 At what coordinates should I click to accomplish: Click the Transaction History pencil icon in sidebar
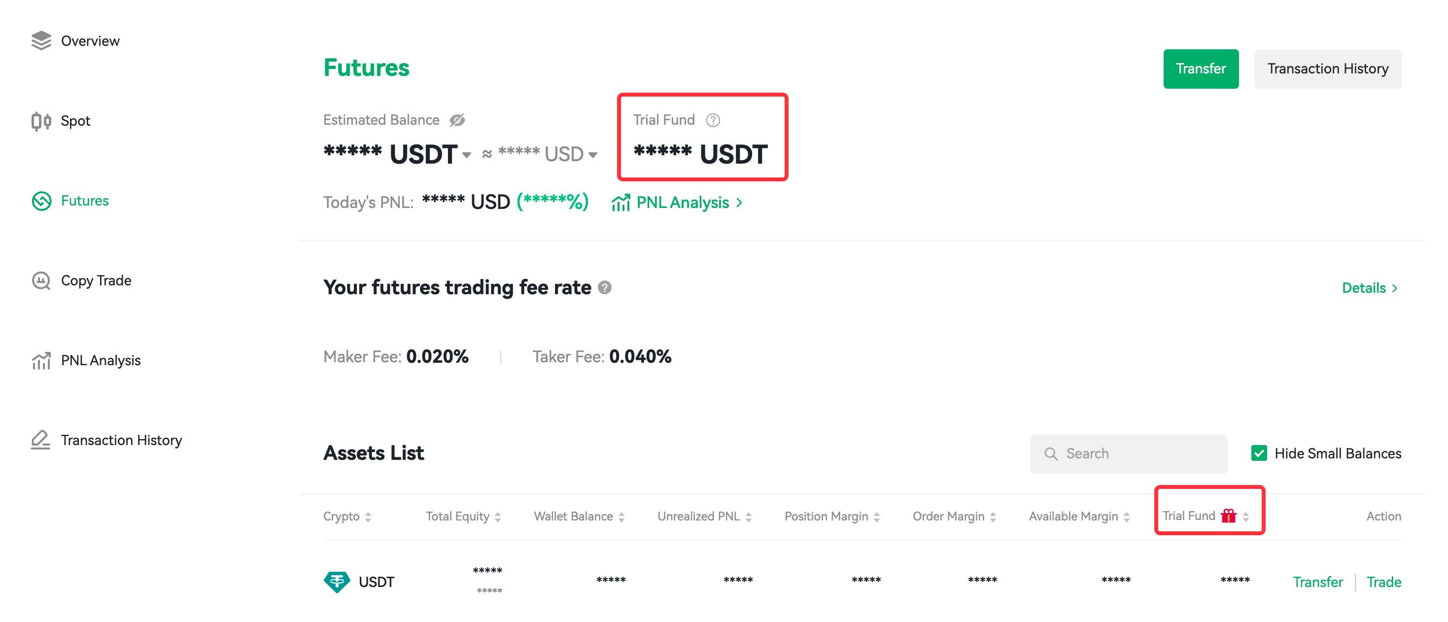pos(40,440)
